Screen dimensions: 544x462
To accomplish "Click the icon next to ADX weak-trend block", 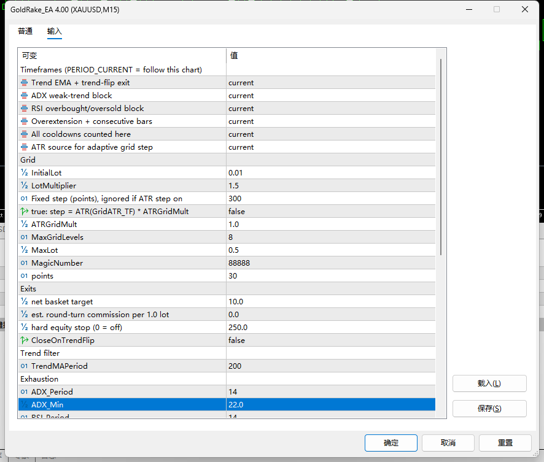I will [x=25, y=96].
